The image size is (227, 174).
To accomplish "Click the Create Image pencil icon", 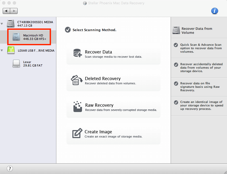I will [77, 133].
